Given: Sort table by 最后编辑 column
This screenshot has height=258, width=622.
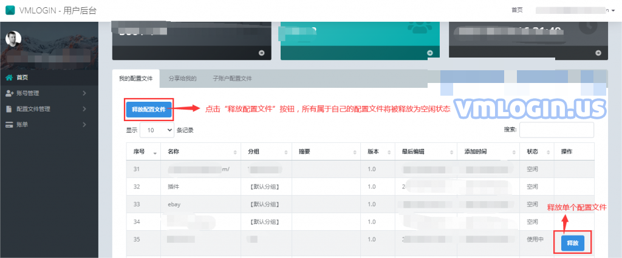Looking at the screenshot, I should click(426, 151).
